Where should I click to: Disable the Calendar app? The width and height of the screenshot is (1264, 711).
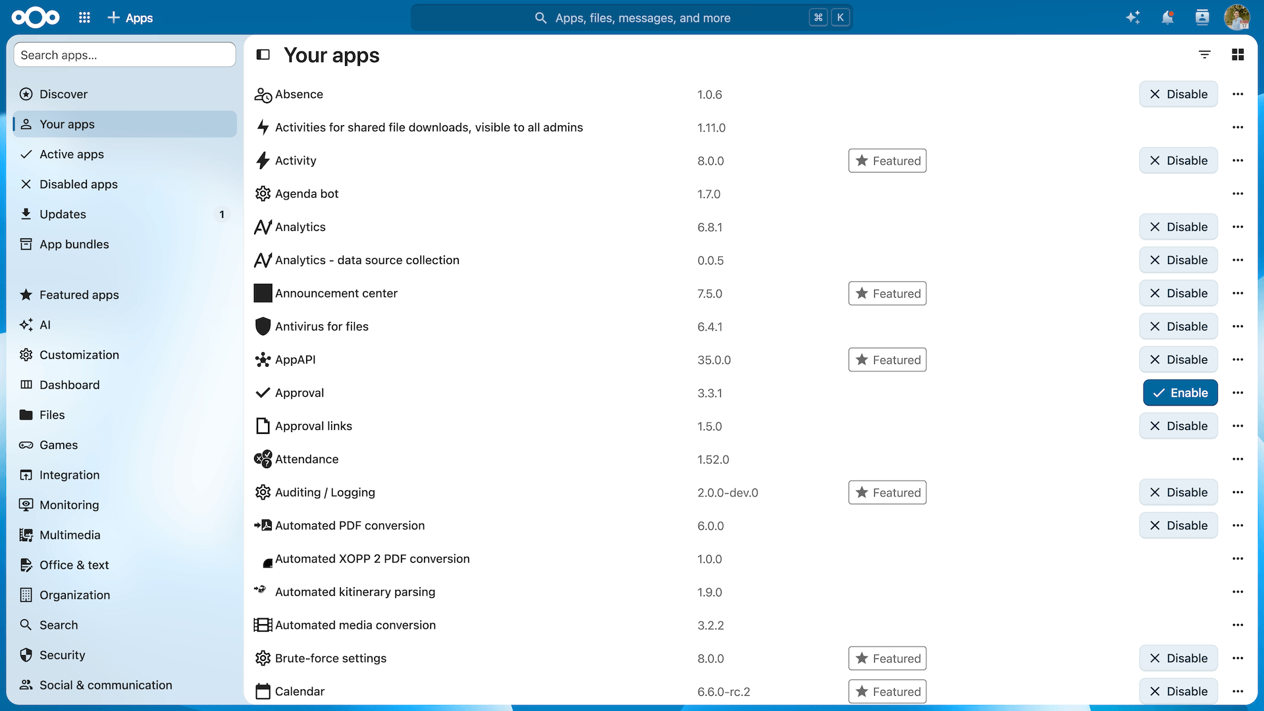tap(1178, 691)
